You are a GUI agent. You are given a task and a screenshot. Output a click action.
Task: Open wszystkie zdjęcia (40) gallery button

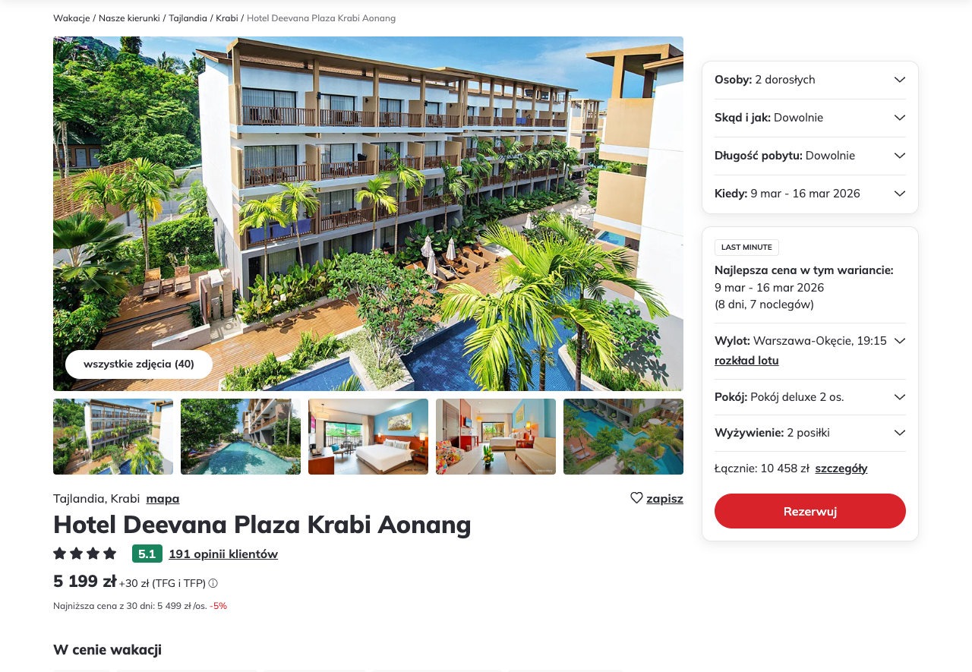pos(139,364)
